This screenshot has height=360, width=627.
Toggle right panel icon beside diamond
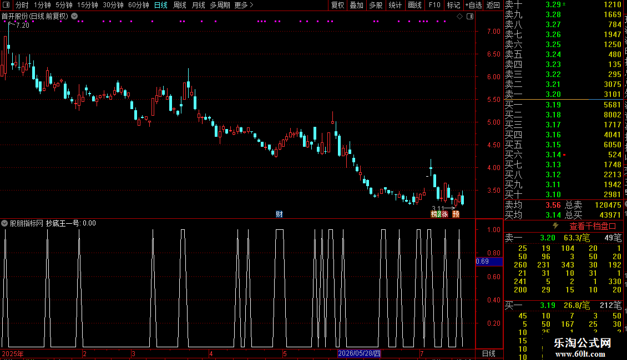pyautogui.click(x=470, y=17)
